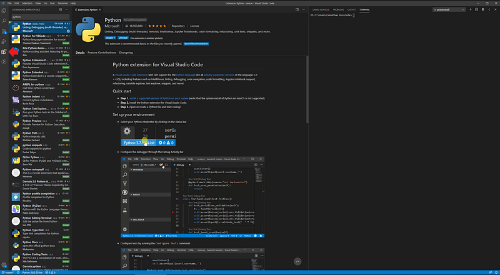Open the License link
500x275 pixels.
(x=194, y=26)
